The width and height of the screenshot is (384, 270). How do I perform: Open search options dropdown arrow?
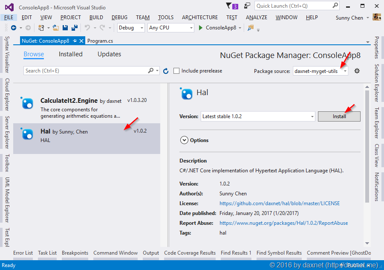(157, 70)
